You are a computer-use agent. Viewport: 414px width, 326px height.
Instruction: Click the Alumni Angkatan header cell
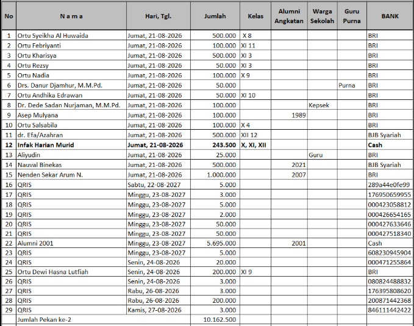(289, 16)
